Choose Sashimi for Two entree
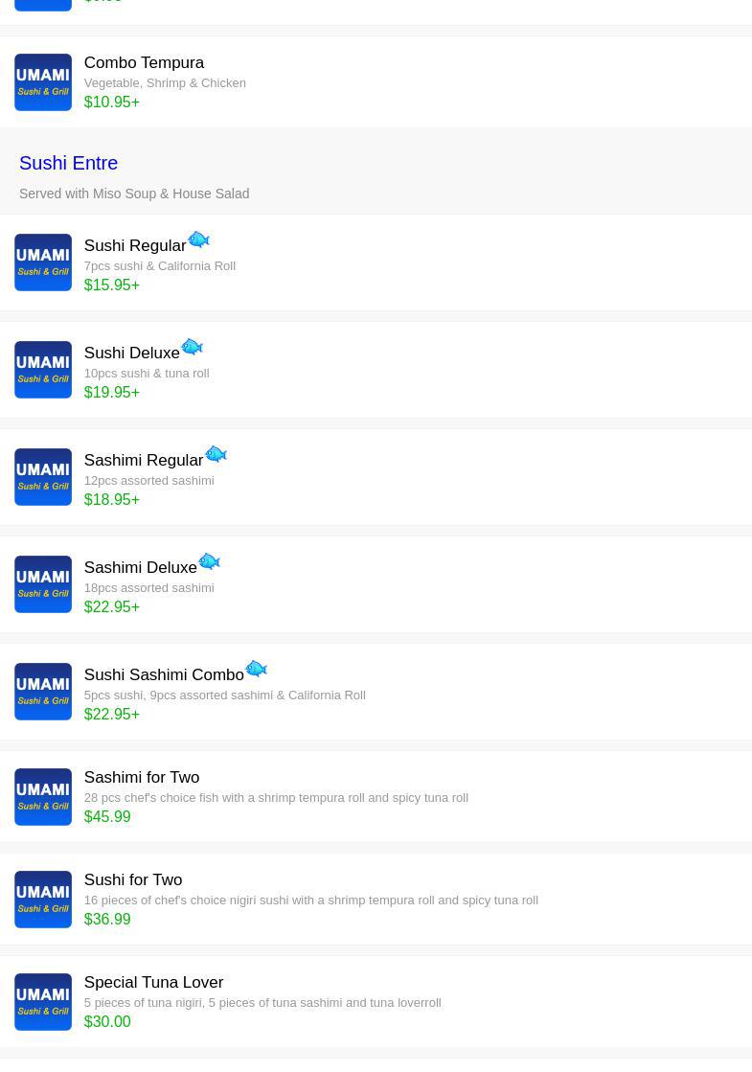 point(376,796)
